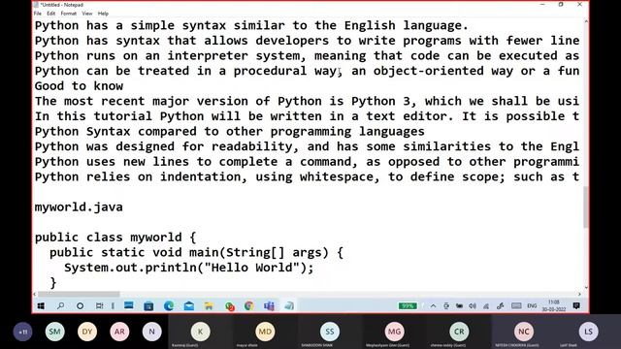Select participant avatar SM
The height and width of the screenshot is (349, 621).
tap(54, 332)
